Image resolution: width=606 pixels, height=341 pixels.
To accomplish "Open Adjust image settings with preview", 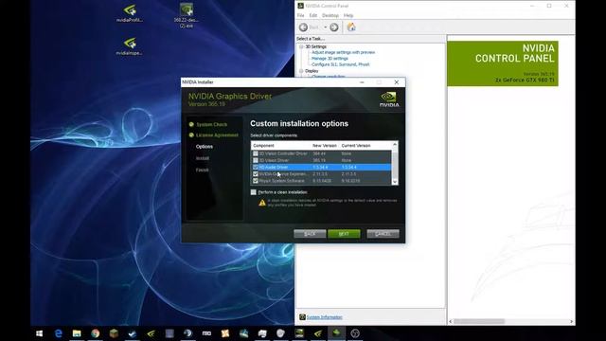I will point(343,52).
